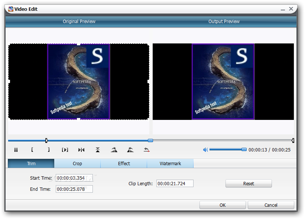This screenshot has width=305, height=219.
Task: Mute audio via speaker icon
Action: [x=205, y=150]
